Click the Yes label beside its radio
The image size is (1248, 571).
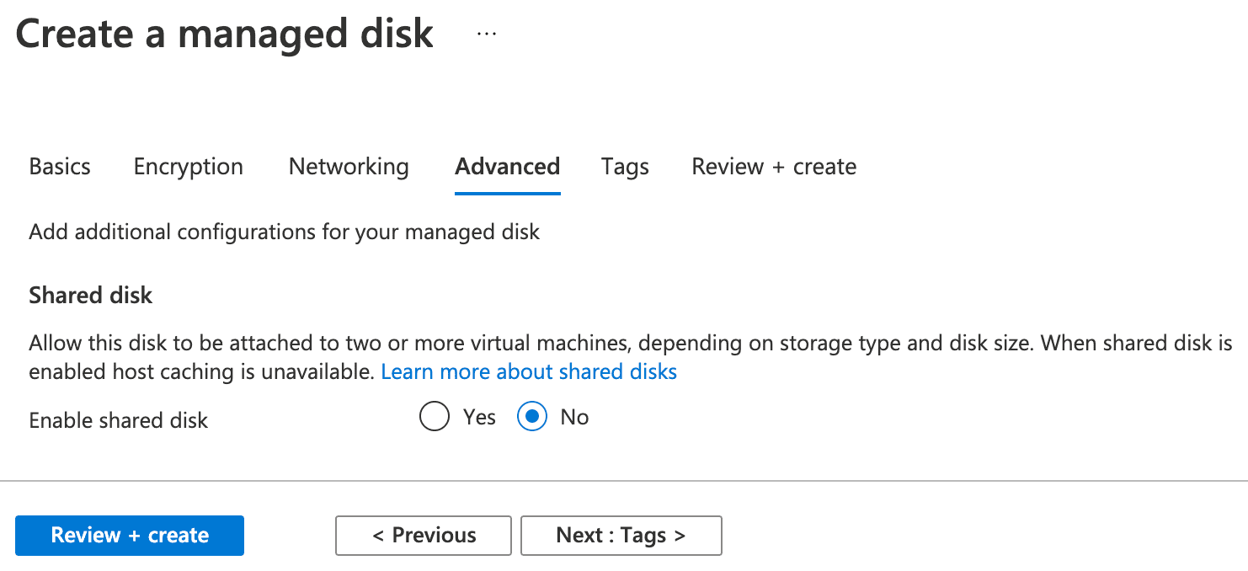tap(479, 416)
